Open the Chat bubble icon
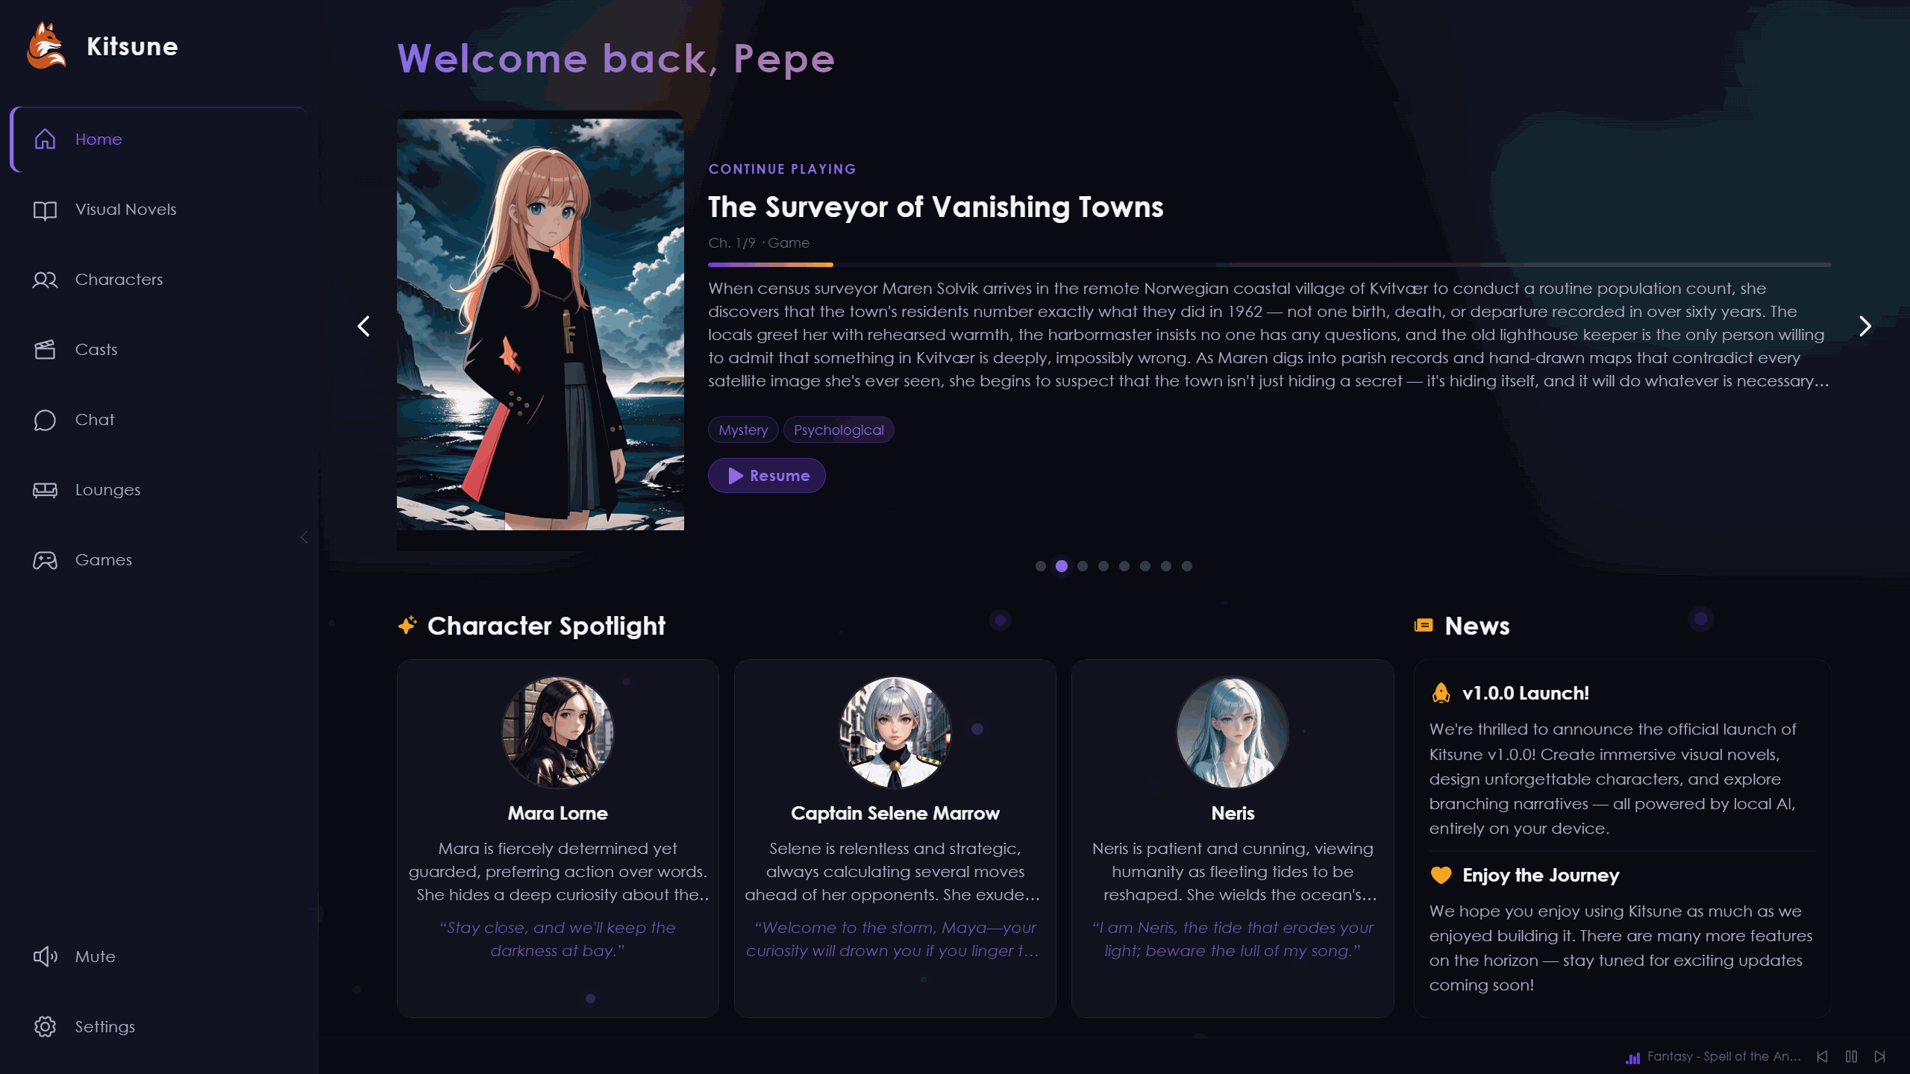The width and height of the screenshot is (1910, 1074). tap(45, 421)
